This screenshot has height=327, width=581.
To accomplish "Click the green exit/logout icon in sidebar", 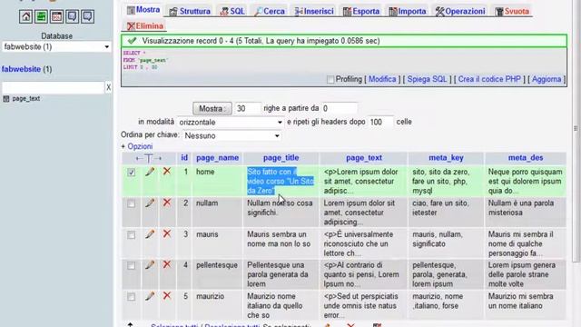I will pyautogui.click(x=41, y=16).
